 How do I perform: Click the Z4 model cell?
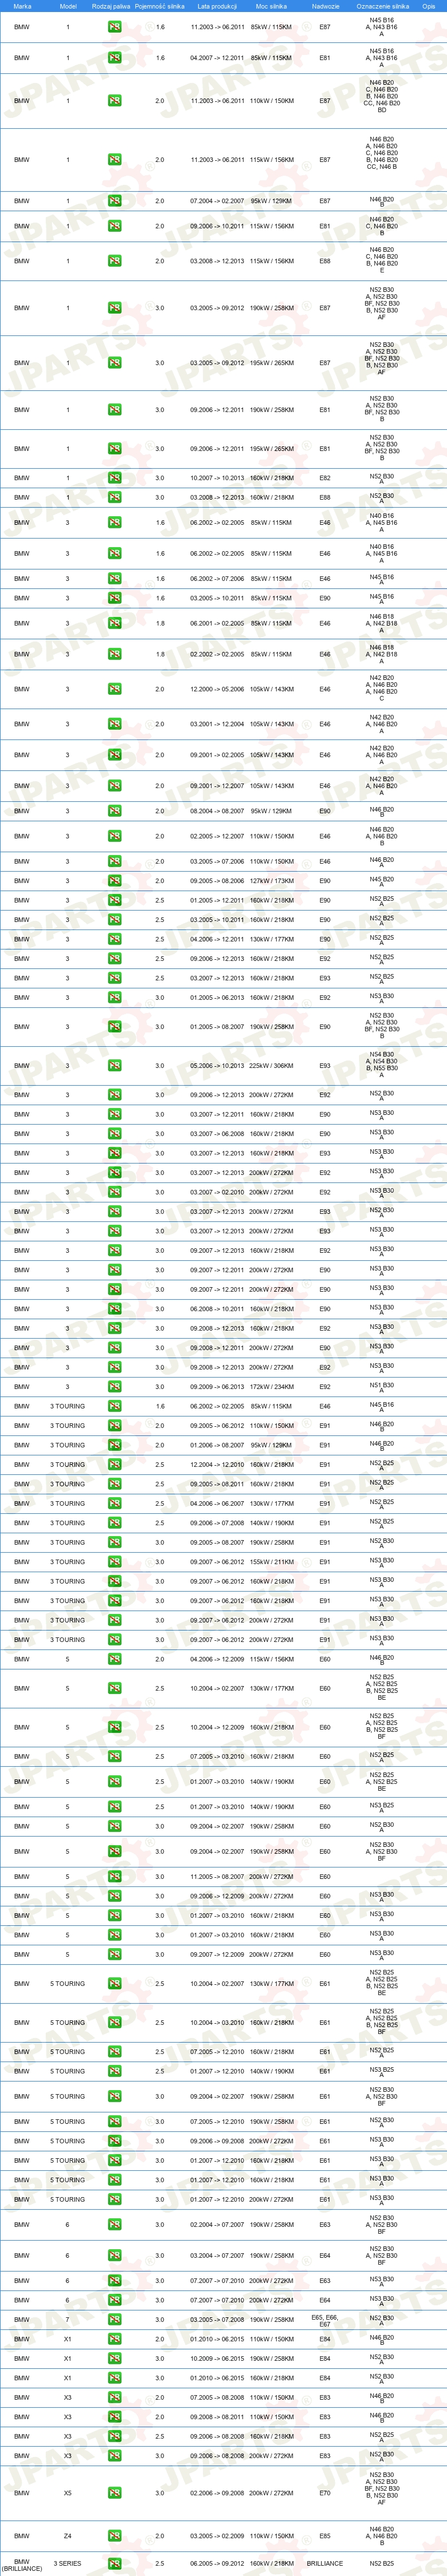[68, 2536]
